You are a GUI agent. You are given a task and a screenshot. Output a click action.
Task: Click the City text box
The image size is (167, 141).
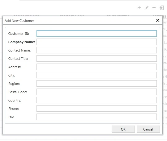click(x=96, y=75)
